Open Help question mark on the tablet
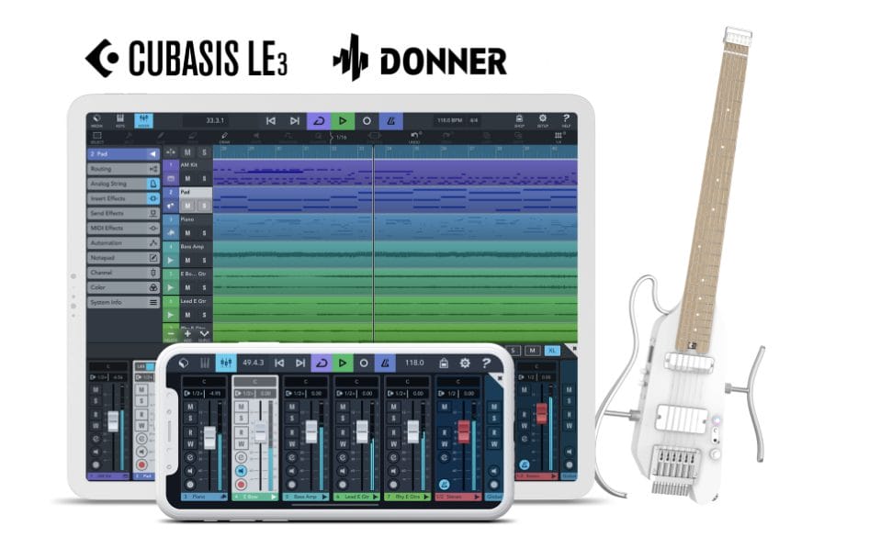Viewport: 892px width, 537px height. (566, 121)
